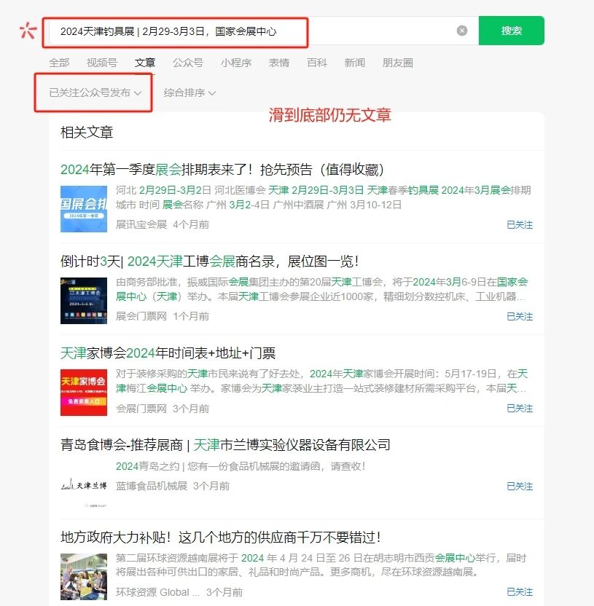Click thumbnail of the 展会排期表 article
This screenshot has height=606, width=594.
point(84,209)
